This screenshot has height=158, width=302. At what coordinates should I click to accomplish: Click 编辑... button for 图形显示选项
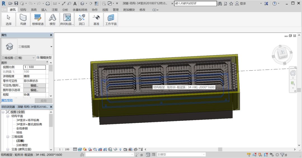point(34,90)
